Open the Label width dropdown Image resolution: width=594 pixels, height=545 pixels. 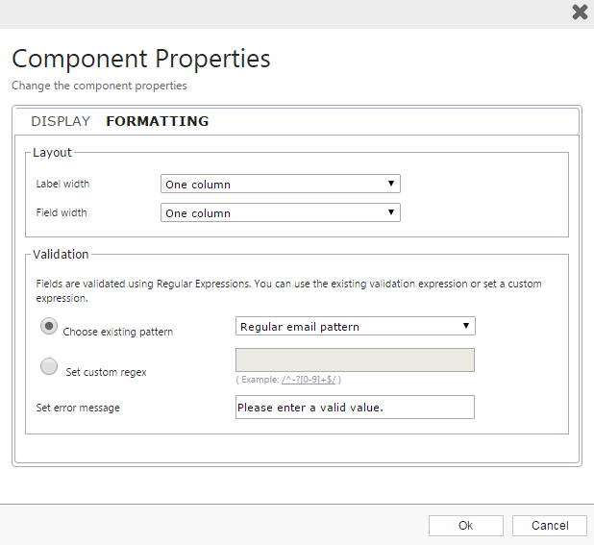pos(280,184)
